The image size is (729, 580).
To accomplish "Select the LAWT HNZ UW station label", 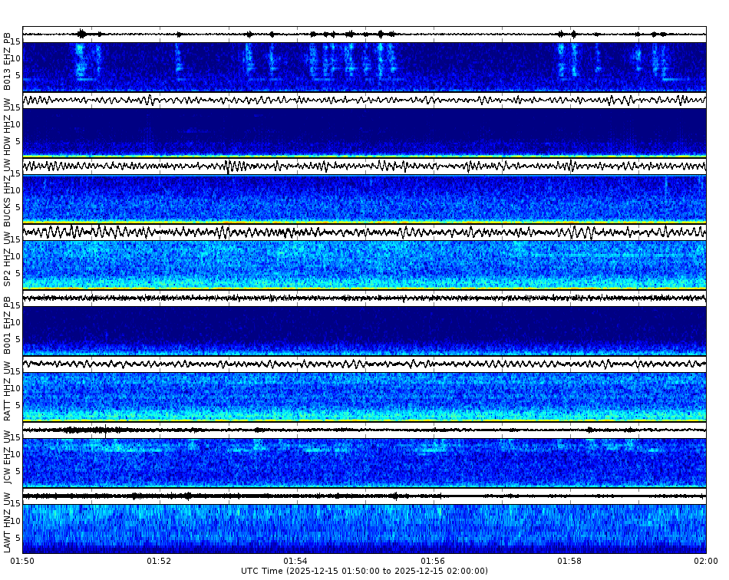I will [8, 523].
